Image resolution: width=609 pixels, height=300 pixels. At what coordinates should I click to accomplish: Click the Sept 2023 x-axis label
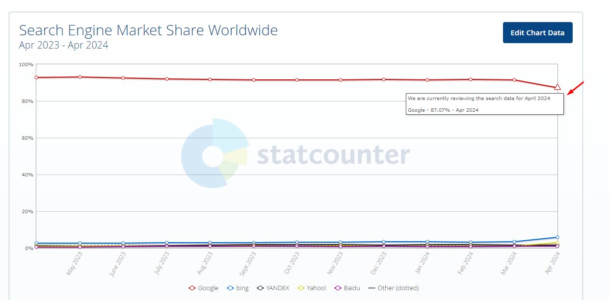point(250,264)
